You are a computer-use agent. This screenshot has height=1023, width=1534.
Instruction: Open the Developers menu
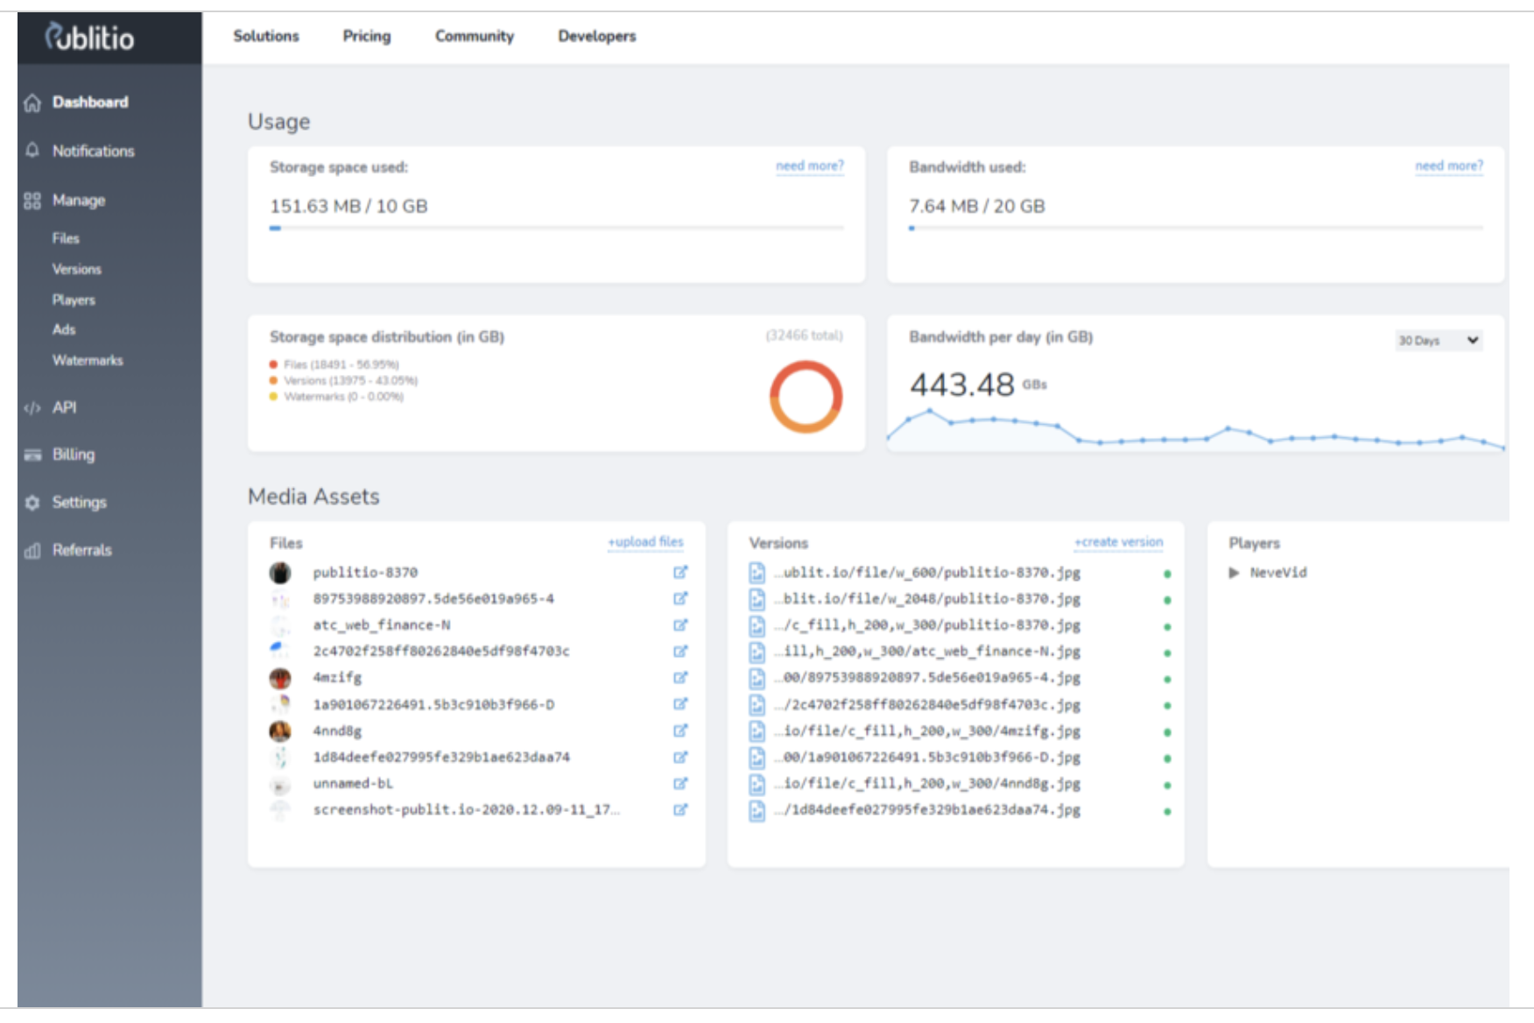click(x=597, y=36)
